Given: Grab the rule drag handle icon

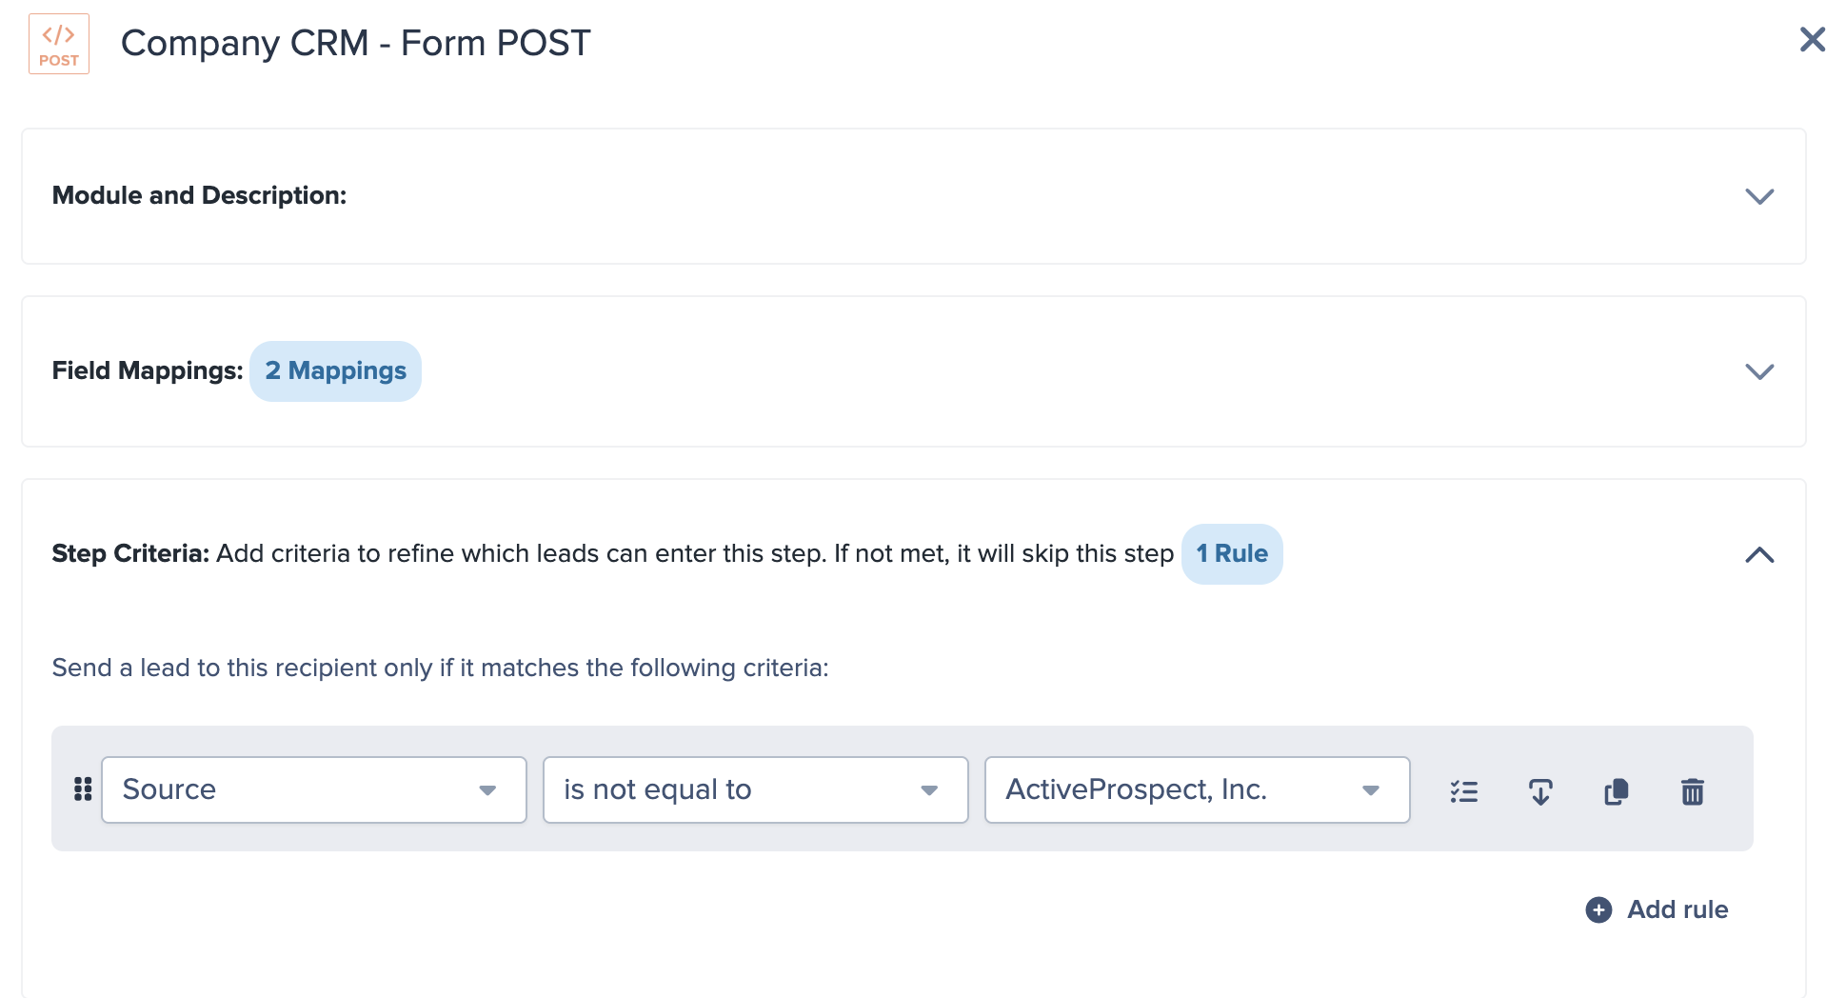Looking at the screenshot, I should point(83,789).
